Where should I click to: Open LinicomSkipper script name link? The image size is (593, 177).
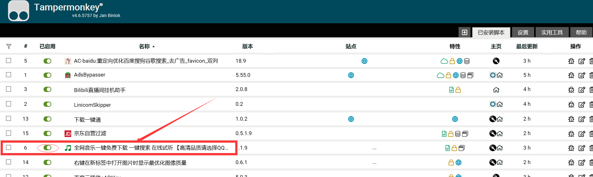(93, 105)
